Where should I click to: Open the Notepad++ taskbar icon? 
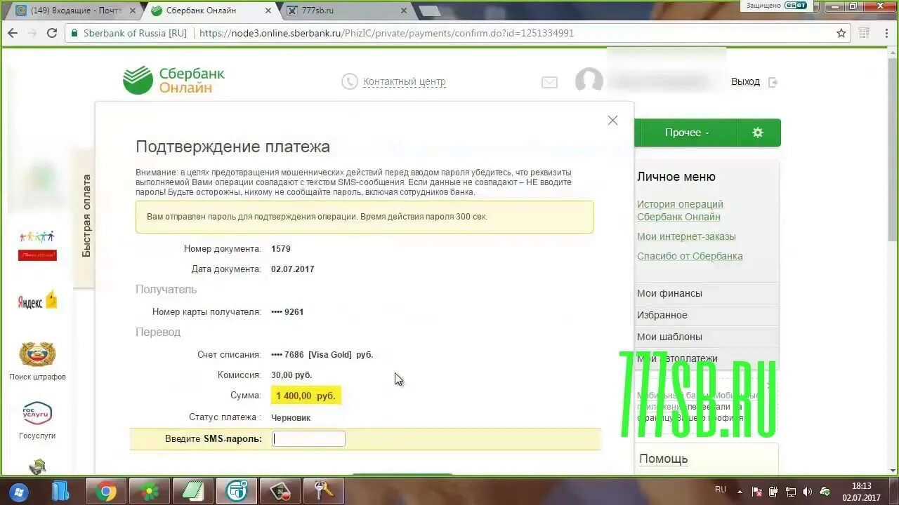[193, 491]
